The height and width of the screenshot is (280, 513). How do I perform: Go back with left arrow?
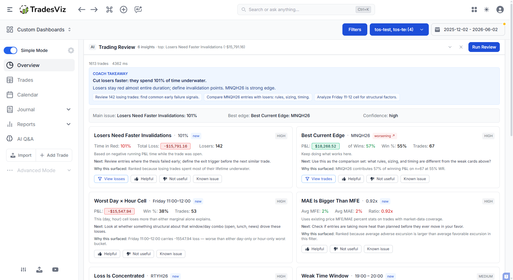tap(81, 10)
